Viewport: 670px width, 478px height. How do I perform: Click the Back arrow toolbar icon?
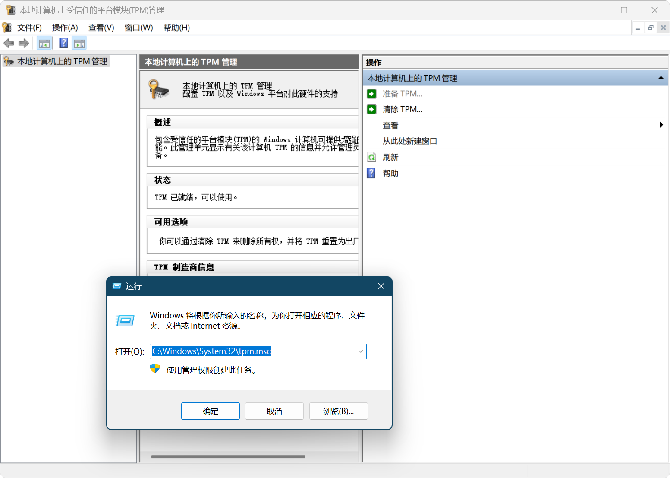tap(9, 43)
